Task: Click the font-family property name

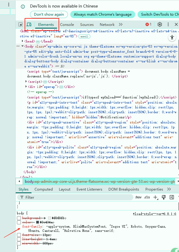Action: (32, 226)
